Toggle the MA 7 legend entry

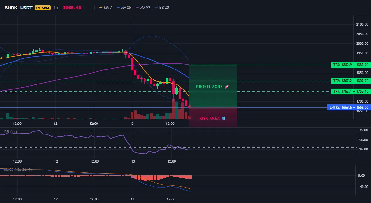click(x=106, y=8)
